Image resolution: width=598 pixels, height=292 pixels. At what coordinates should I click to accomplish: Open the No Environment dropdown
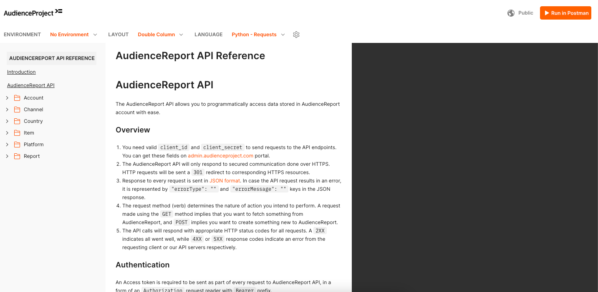tap(73, 35)
